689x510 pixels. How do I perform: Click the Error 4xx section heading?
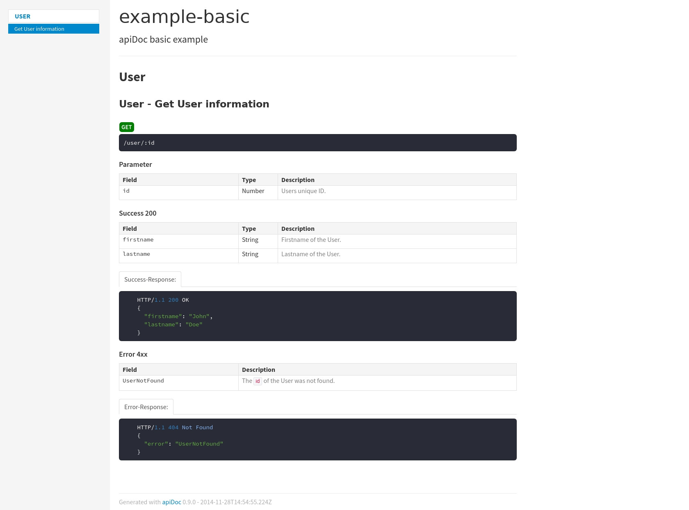(133, 354)
